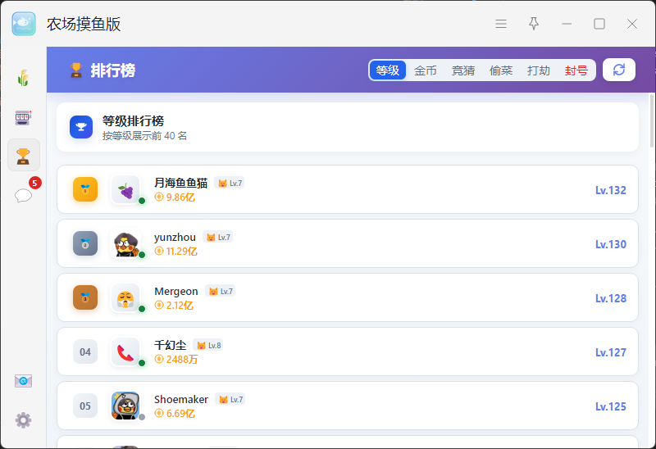Click the blue trophy icon beside 等级排行榜

pyautogui.click(x=81, y=127)
